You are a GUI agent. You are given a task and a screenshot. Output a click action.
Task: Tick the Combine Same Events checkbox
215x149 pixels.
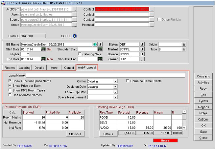tap(128, 81)
